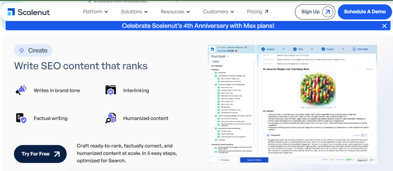Click the Factual writing document icon
The width and height of the screenshot is (393, 171).
21,118
